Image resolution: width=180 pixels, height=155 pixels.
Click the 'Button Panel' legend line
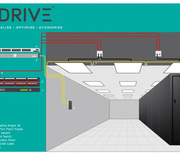point(7,140)
